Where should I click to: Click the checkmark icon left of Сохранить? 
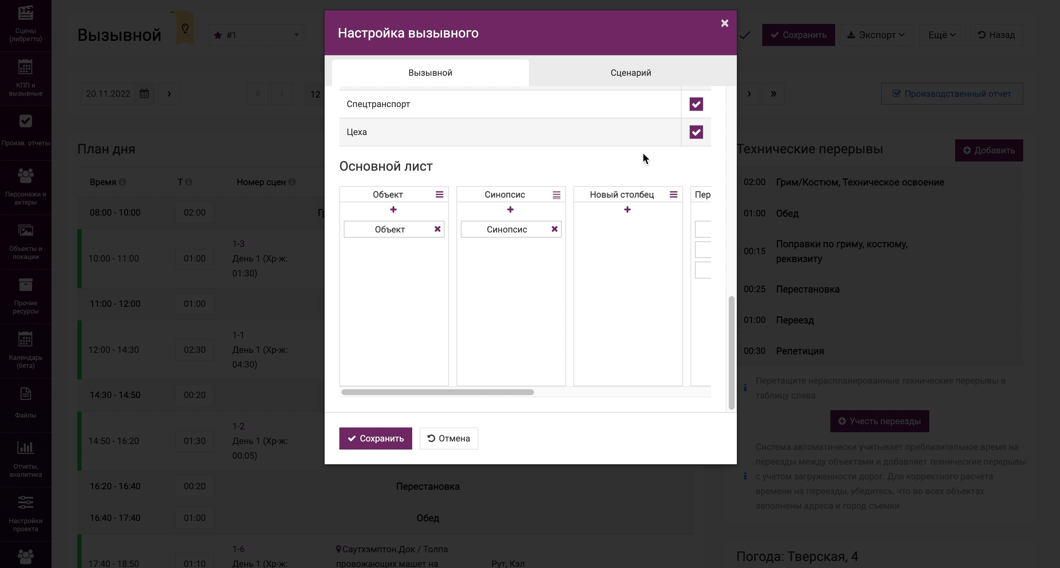point(745,35)
